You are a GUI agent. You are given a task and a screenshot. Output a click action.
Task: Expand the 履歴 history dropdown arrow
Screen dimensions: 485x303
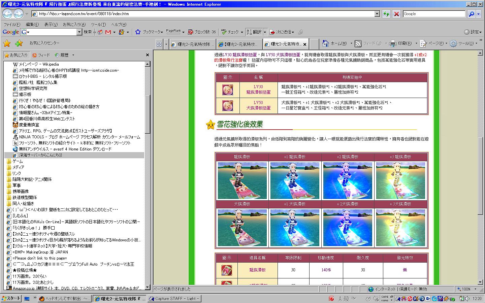click(x=73, y=55)
